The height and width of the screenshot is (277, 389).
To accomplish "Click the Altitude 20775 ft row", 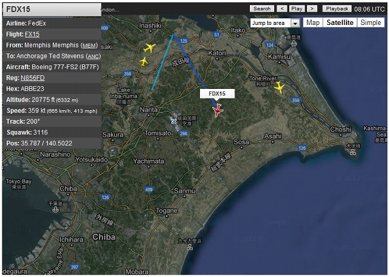I will (x=52, y=100).
